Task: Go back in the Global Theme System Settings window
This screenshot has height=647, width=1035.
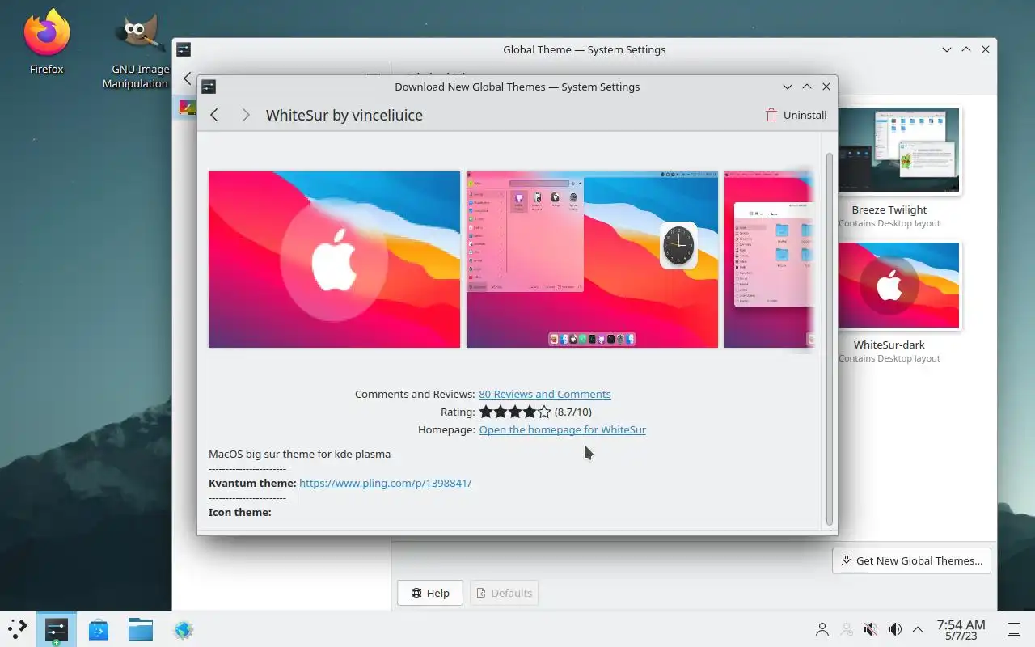Action: pos(187,78)
